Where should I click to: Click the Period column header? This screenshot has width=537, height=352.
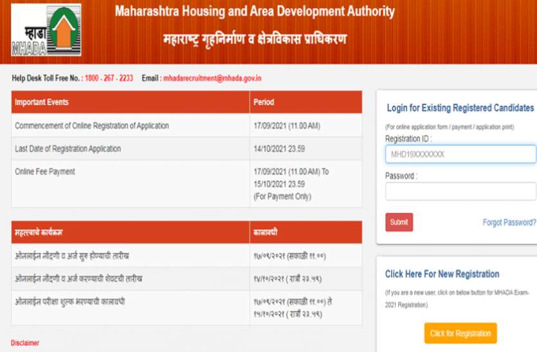pos(264,102)
